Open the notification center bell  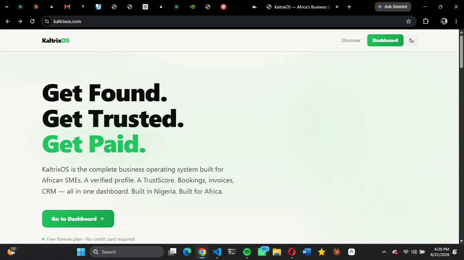(x=455, y=252)
